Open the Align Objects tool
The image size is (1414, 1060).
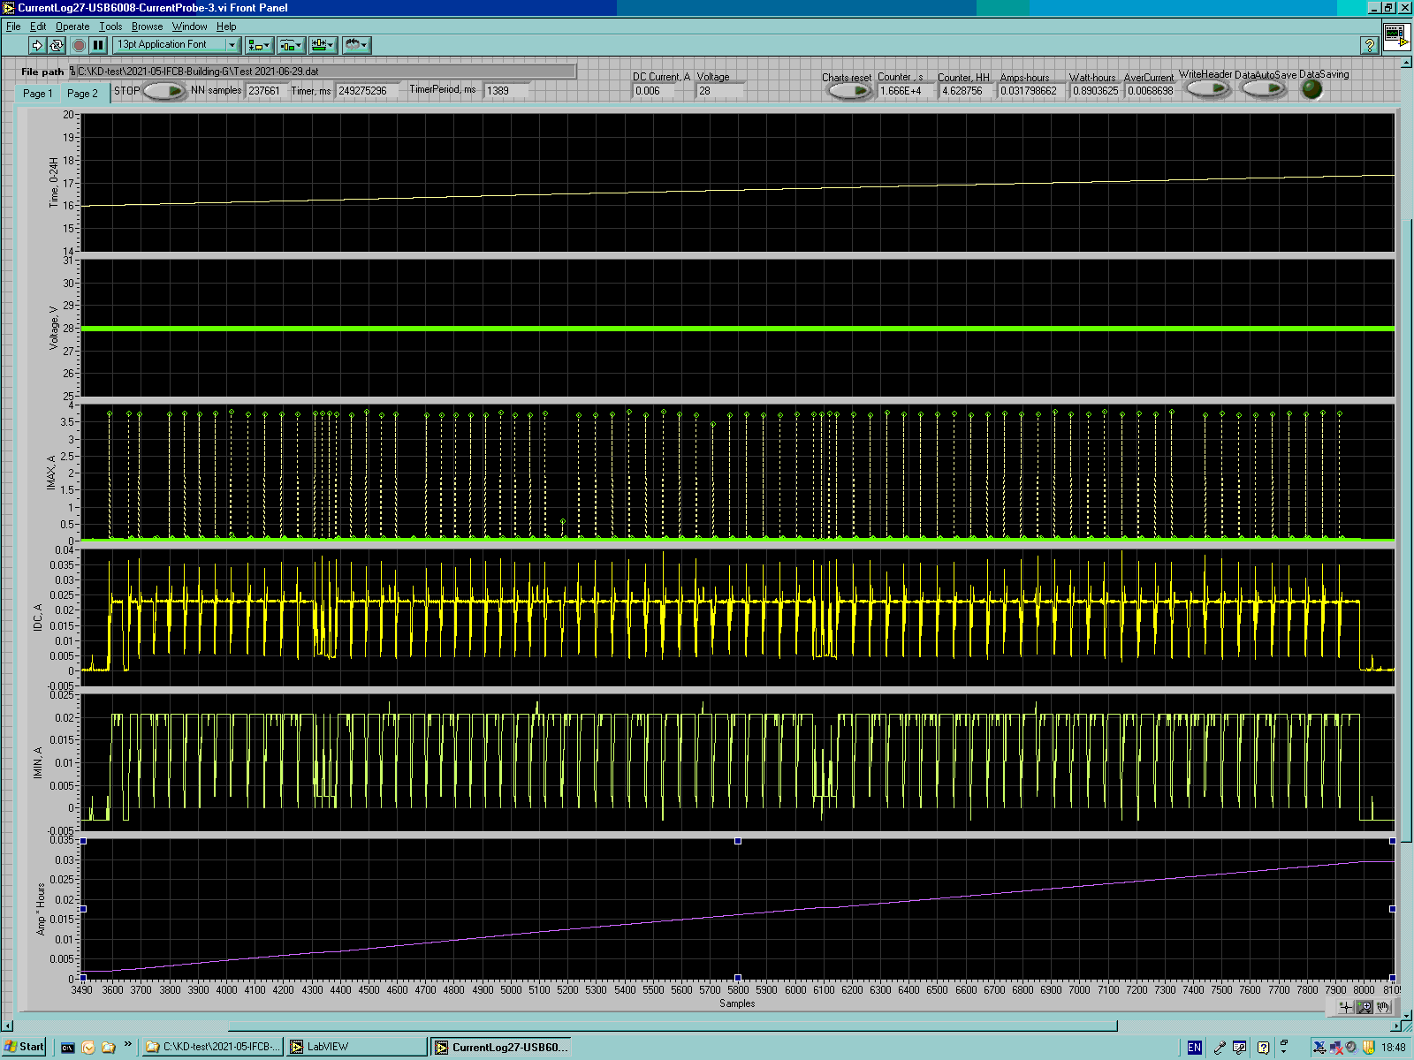[x=259, y=45]
